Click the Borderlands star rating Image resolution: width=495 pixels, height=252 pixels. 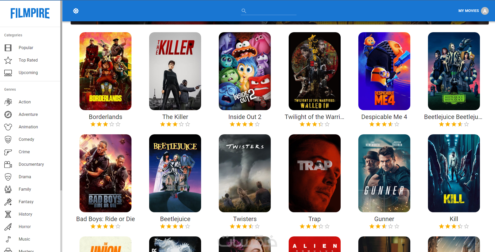(105, 124)
